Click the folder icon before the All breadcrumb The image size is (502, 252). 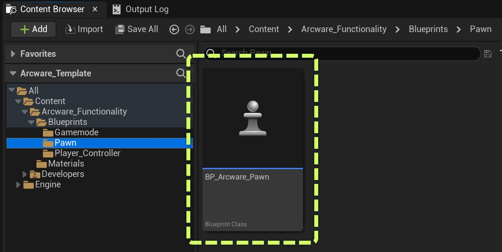205,29
